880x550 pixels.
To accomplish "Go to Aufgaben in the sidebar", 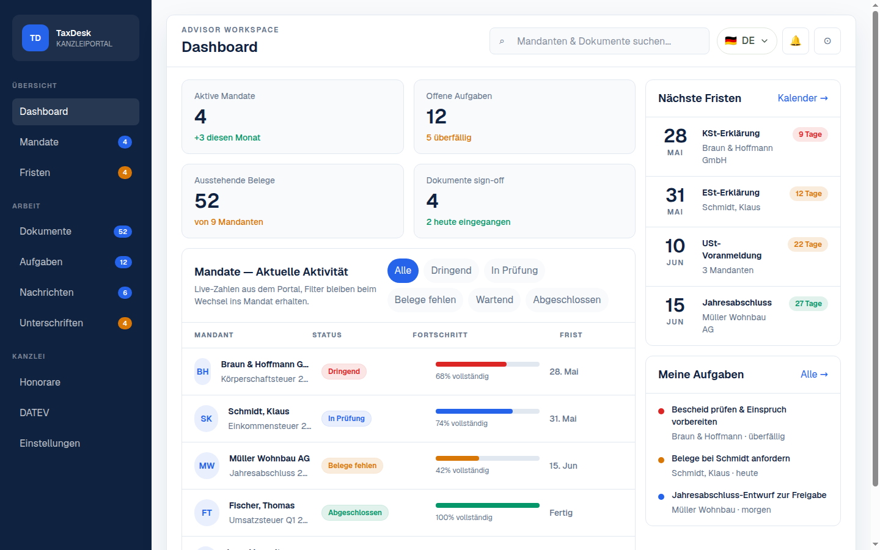I will pos(76,262).
